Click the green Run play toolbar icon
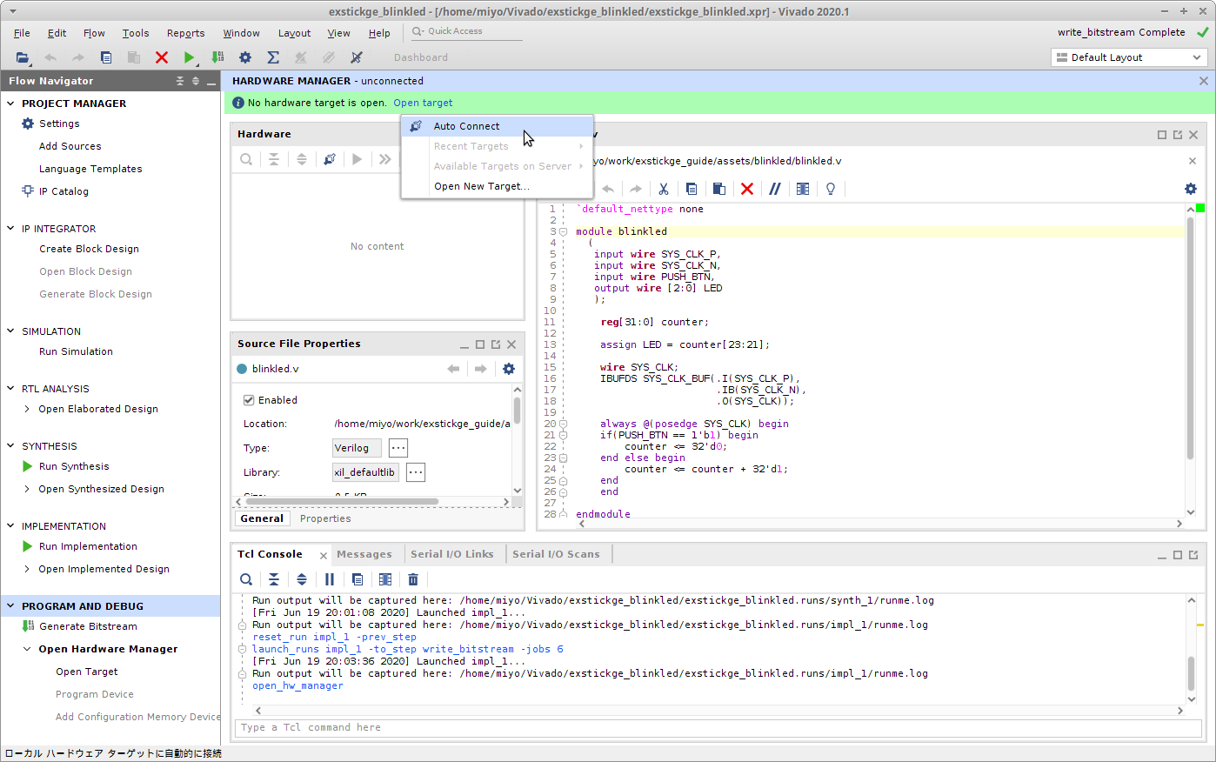The height and width of the screenshot is (762, 1216). point(189,57)
